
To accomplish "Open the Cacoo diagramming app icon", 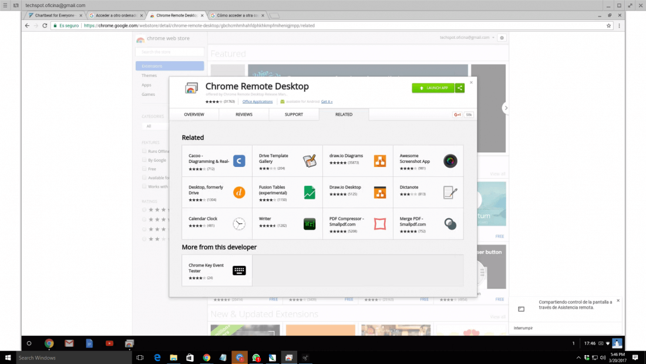I will pos(239,161).
